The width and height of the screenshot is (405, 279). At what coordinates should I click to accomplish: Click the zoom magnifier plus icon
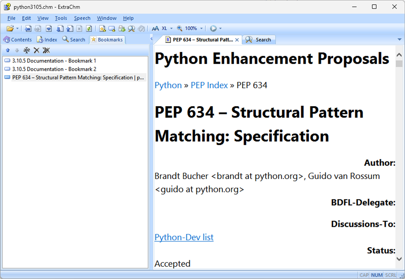click(180, 29)
